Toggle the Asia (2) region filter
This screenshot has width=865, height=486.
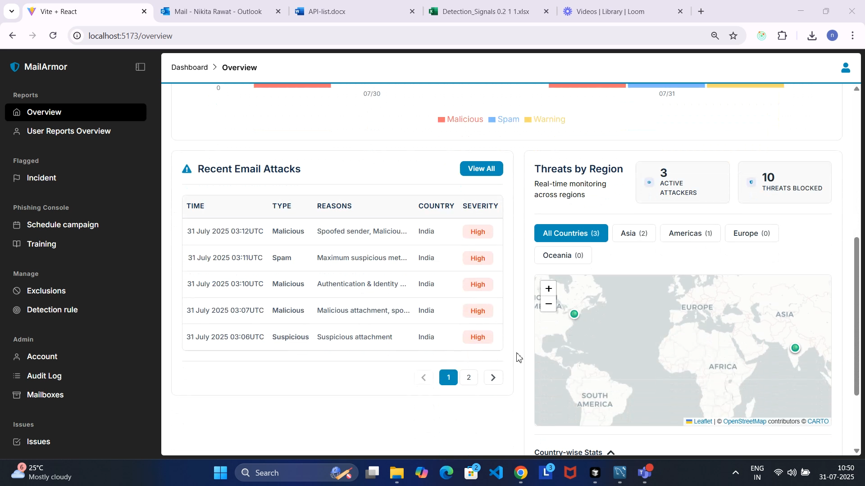[x=634, y=233]
